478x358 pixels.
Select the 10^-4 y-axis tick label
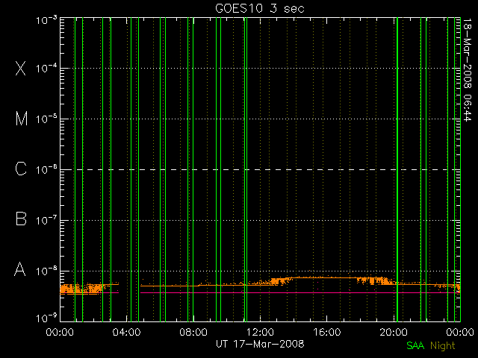pos(46,69)
